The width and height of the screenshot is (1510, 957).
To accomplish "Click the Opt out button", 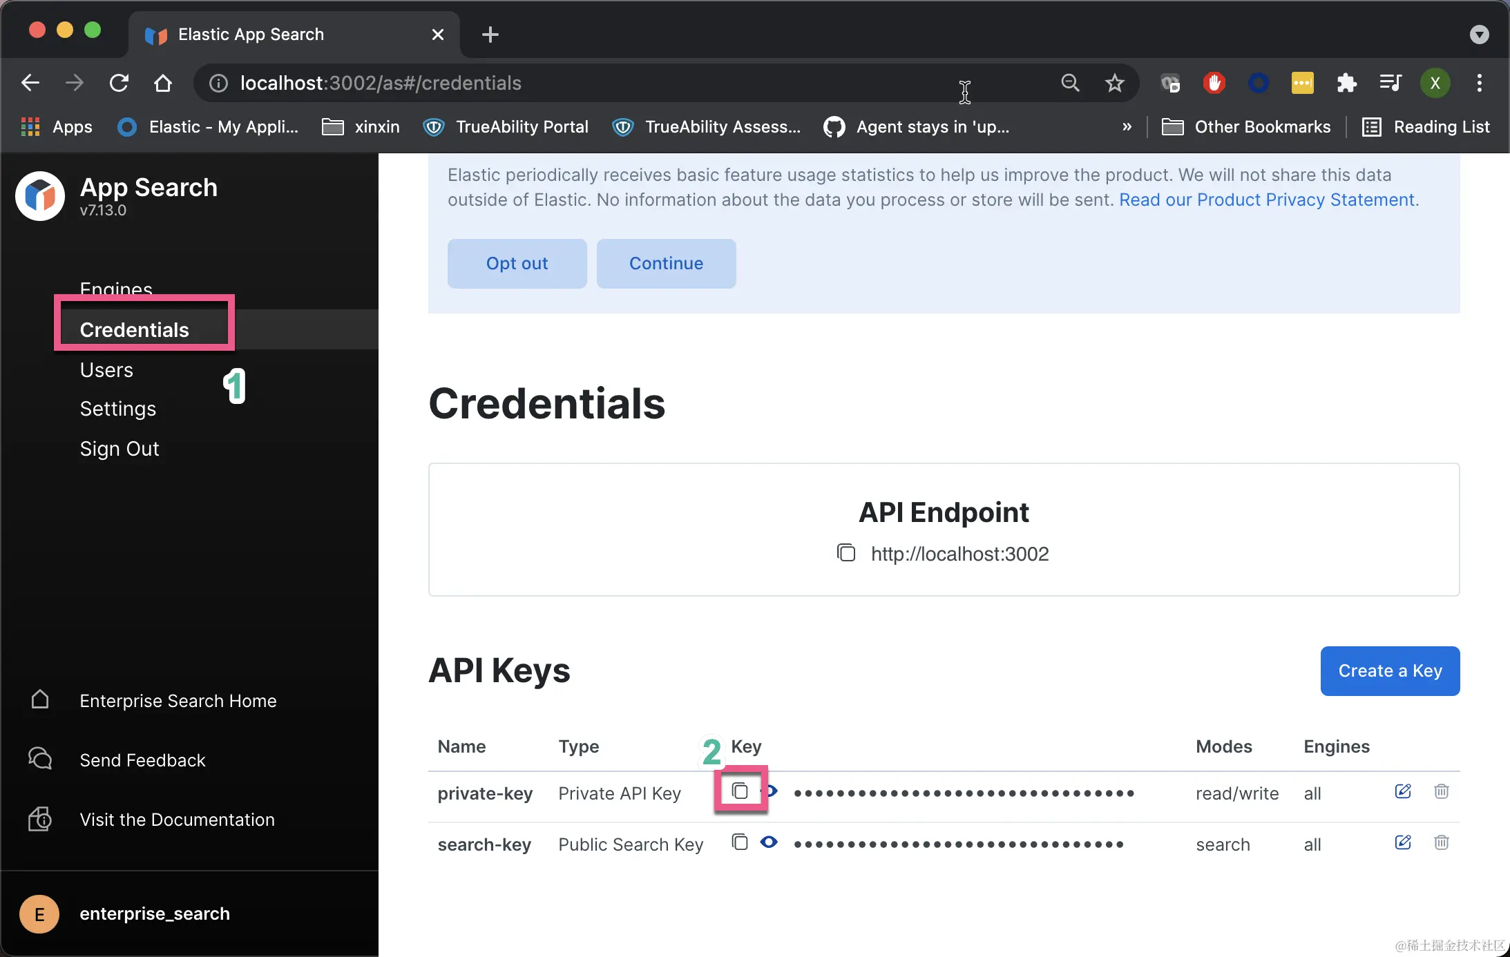I will click(x=517, y=264).
